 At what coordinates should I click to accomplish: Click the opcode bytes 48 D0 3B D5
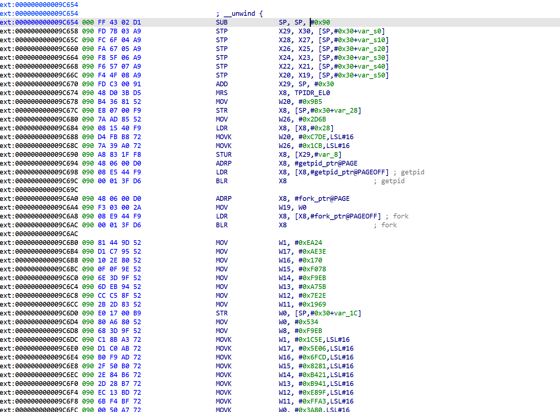coord(119,93)
